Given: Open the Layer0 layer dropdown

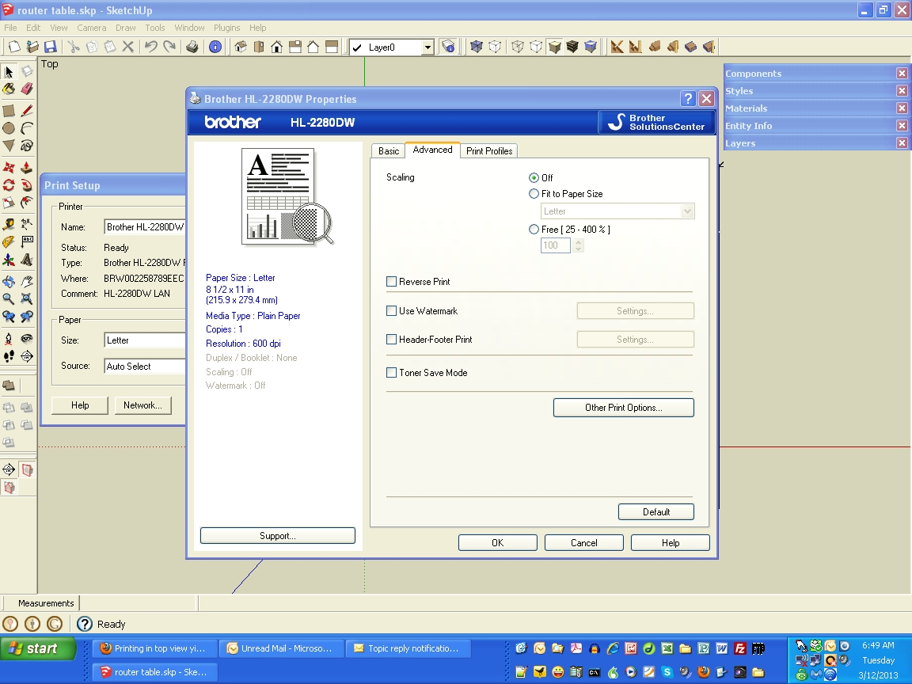Looking at the screenshot, I should click(x=427, y=47).
